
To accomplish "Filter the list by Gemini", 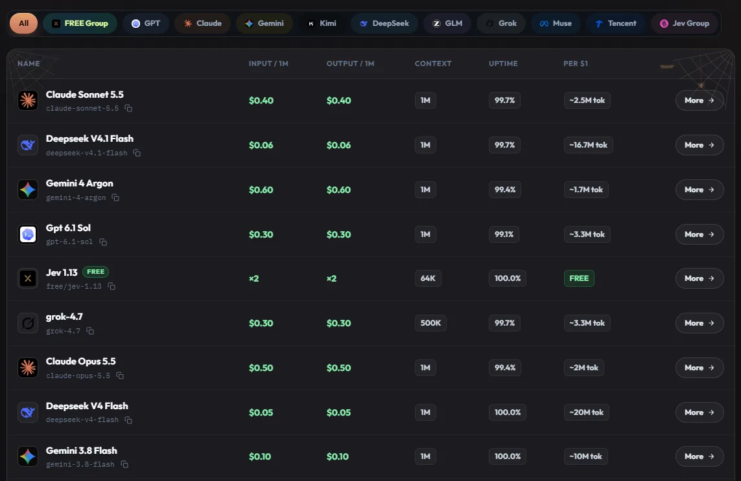I will [x=265, y=23].
